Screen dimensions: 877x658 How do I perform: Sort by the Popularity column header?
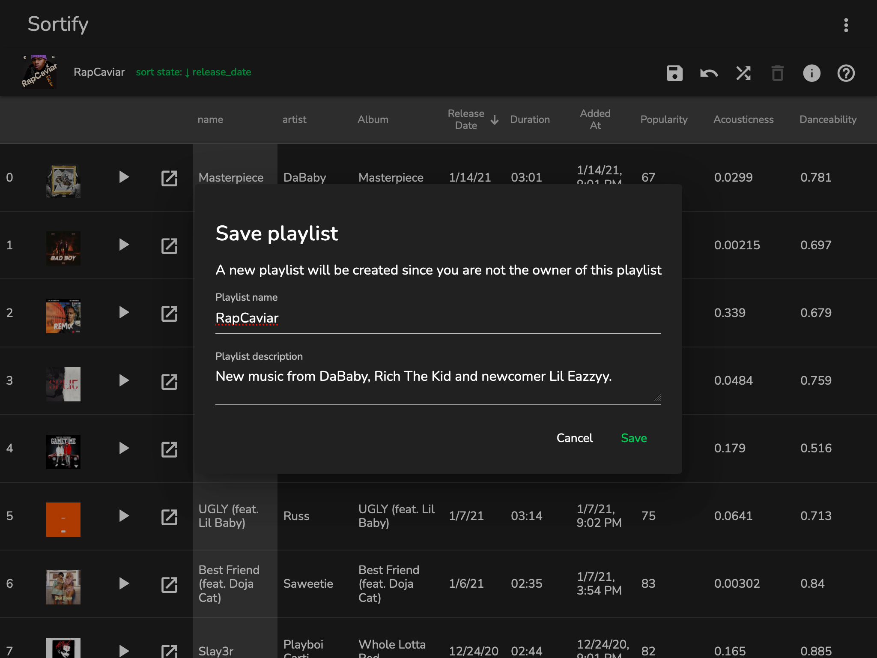click(664, 120)
